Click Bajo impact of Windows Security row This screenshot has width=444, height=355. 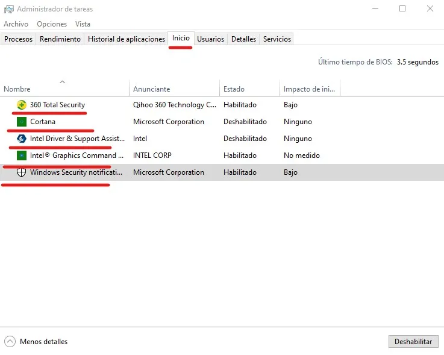(290, 172)
